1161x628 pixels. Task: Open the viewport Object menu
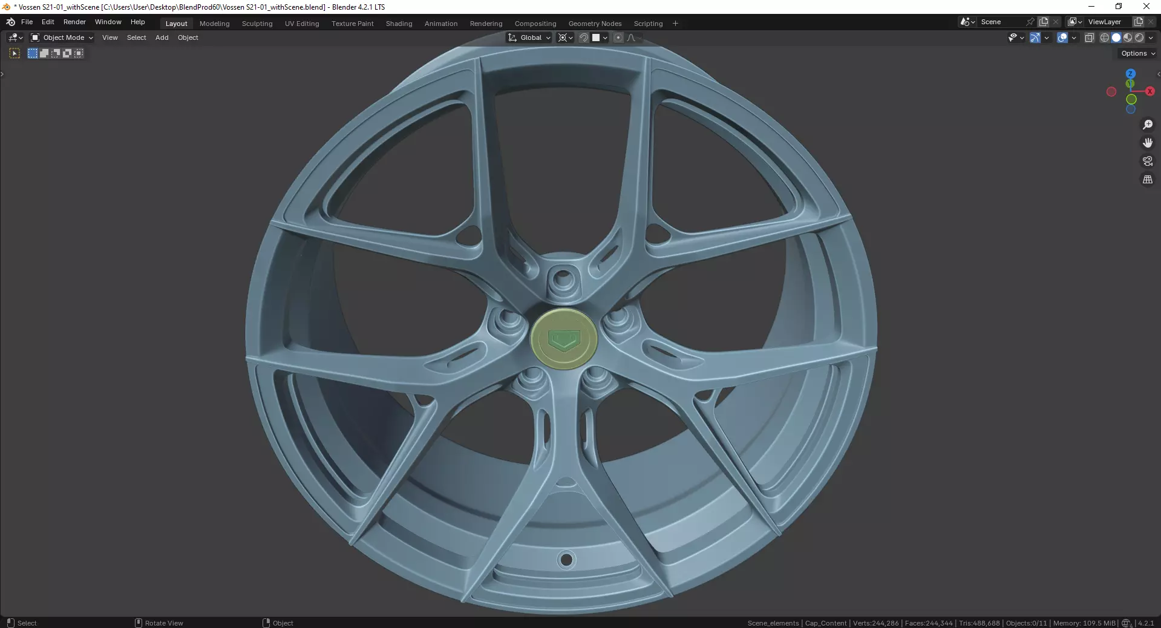(188, 38)
